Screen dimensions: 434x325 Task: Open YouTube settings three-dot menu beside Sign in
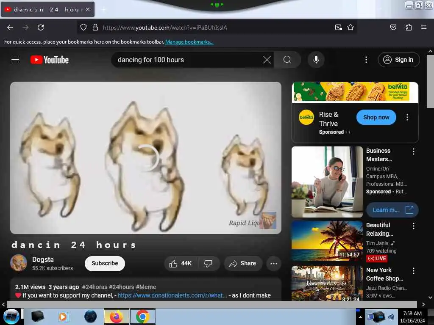click(x=366, y=60)
